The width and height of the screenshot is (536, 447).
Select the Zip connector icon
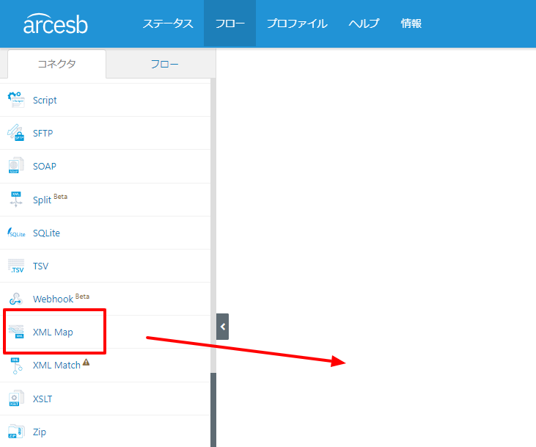tap(16, 432)
